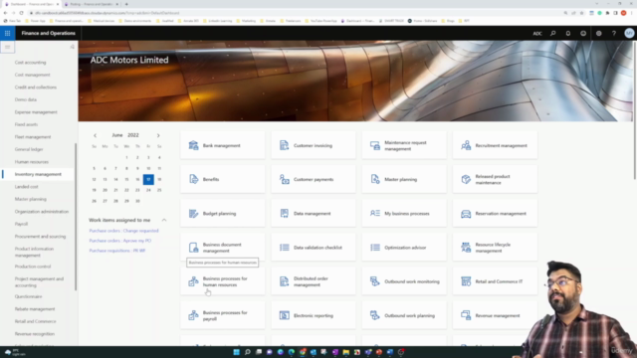Open Procurement and sourcing module
The height and width of the screenshot is (358, 637).
[40, 237]
